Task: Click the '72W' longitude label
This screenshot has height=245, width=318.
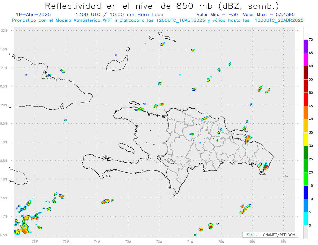Action: pyautogui.click(x=159, y=241)
